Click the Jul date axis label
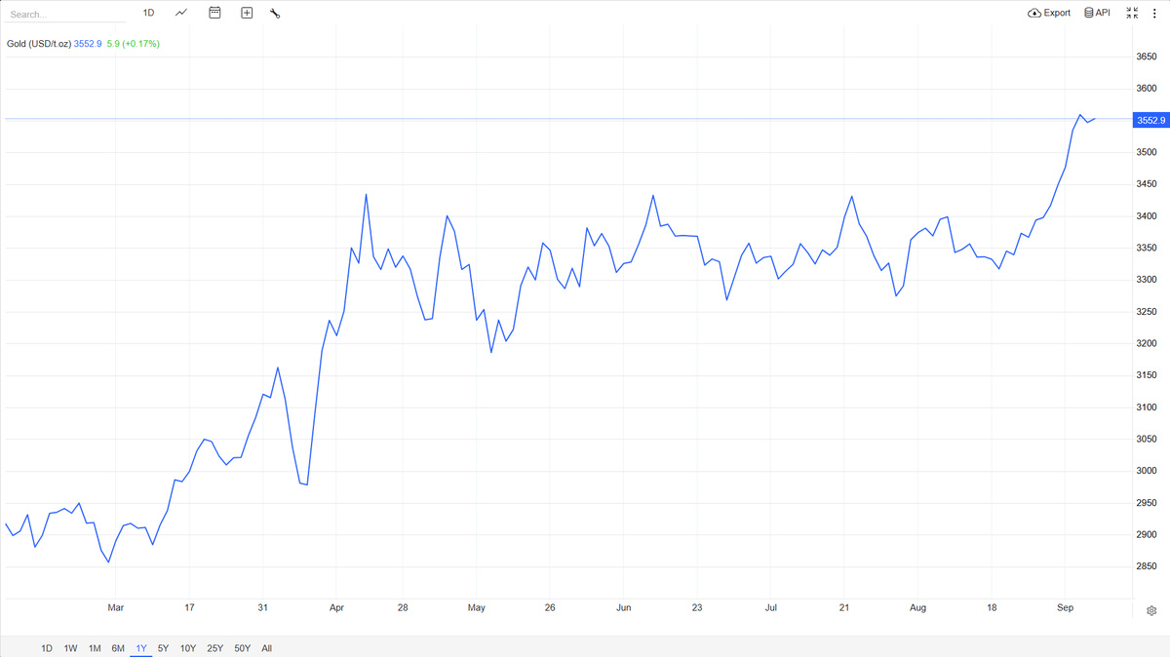 pos(770,608)
